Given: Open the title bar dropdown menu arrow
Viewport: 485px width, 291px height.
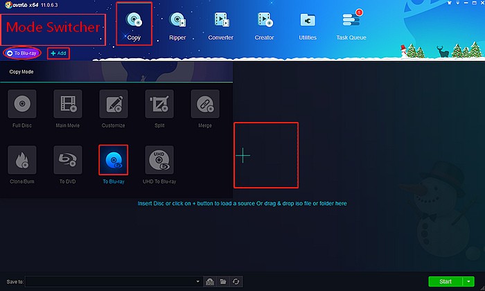Looking at the screenshot, I should tap(458, 3).
